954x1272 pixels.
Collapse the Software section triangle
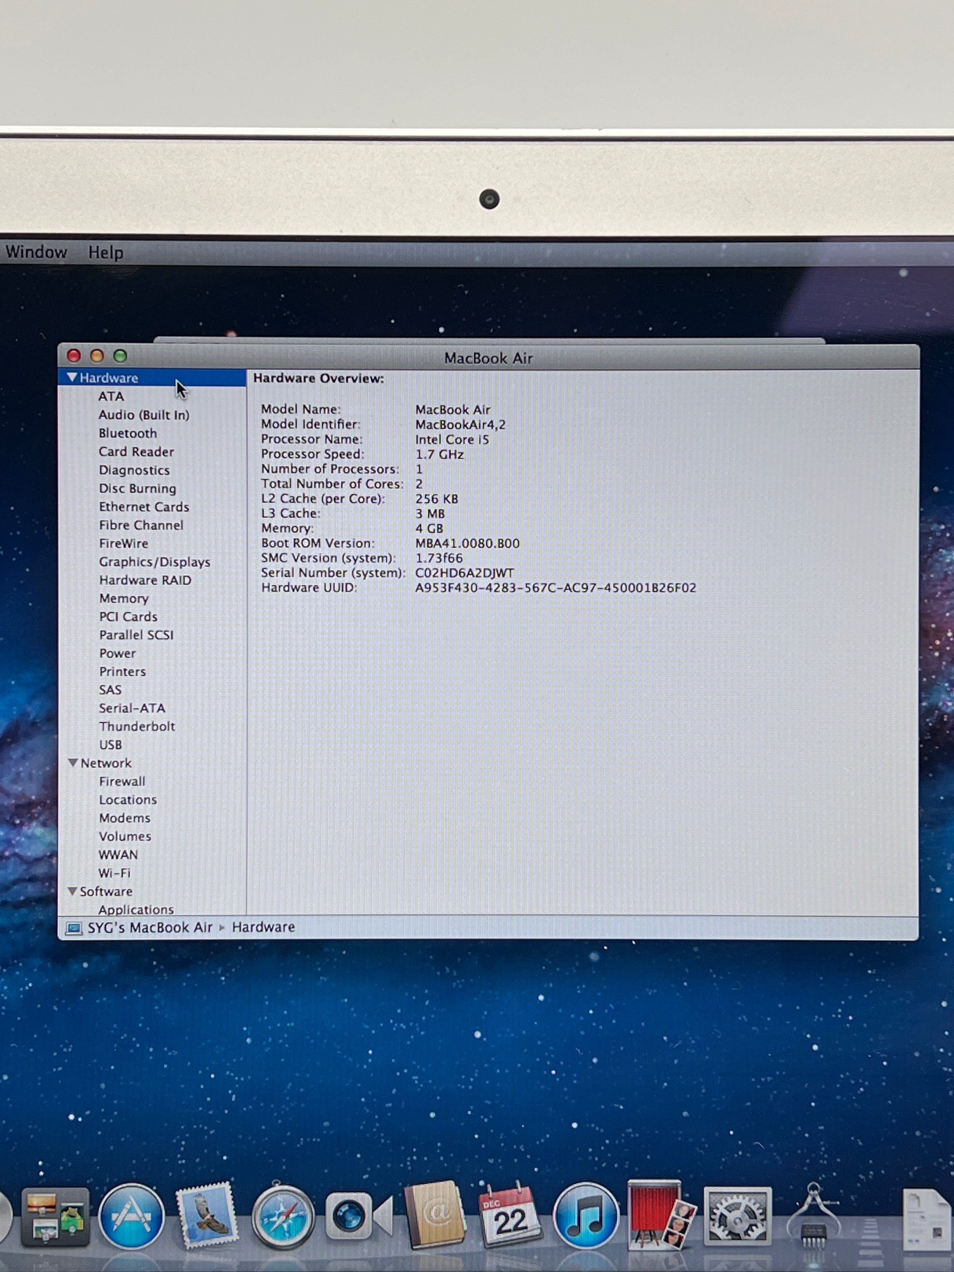pyautogui.click(x=72, y=891)
